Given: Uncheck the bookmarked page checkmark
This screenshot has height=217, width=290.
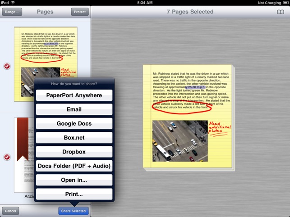Looking at the screenshot, I should [x=7, y=157].
